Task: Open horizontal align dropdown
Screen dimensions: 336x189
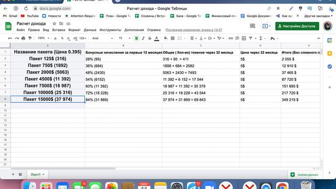Action: coord(193,38)
